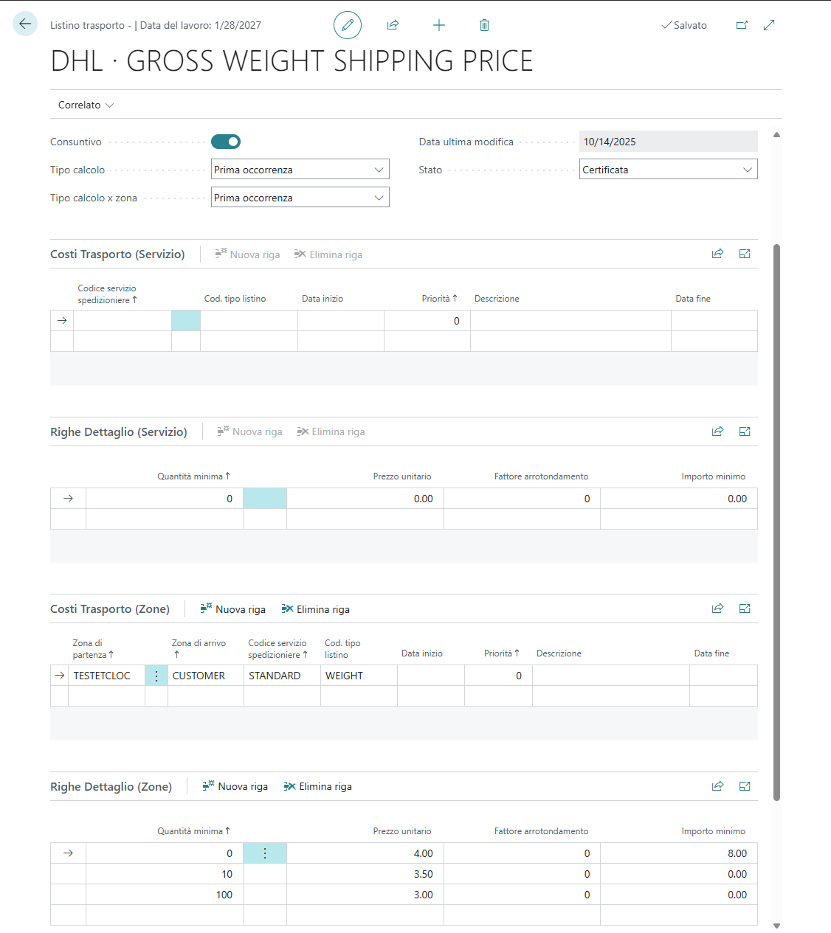The height and width of the screenshot is (933, 831).
Task: Click the plus icon to create new
Action: pos(439,25)
